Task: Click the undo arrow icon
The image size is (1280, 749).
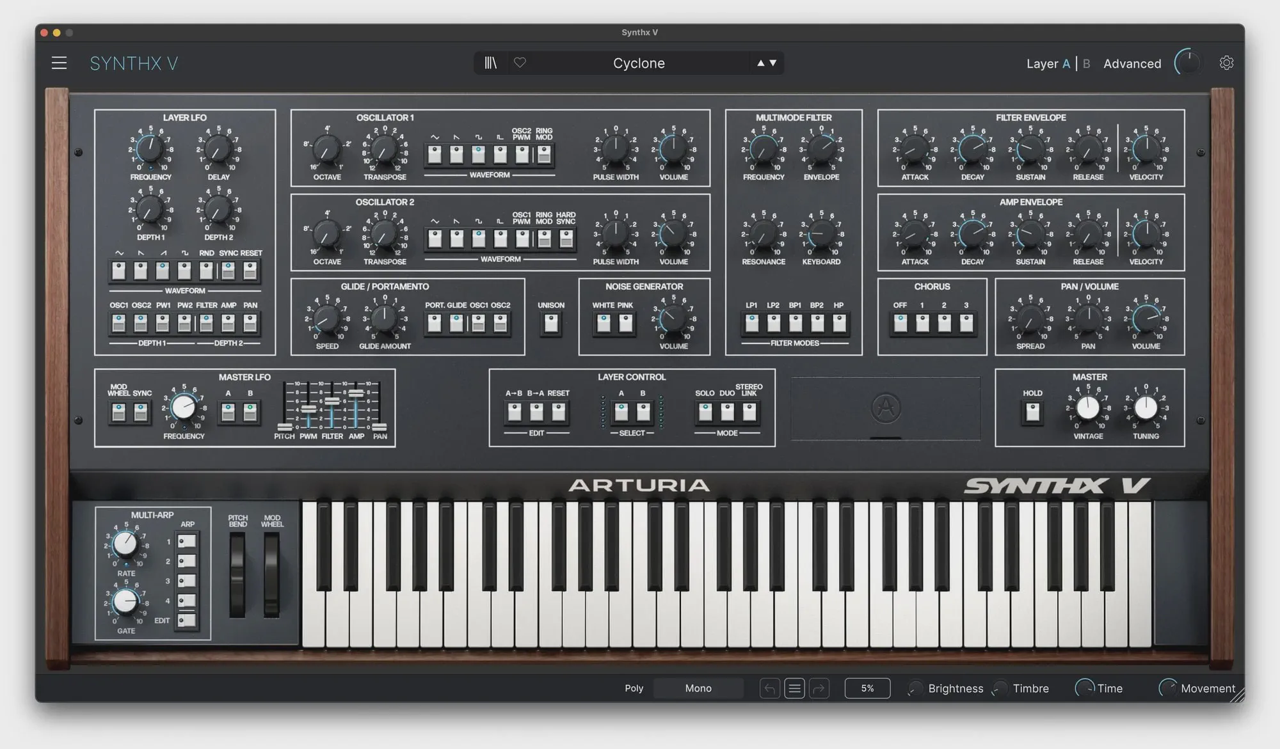Action: tap(770, 688)
